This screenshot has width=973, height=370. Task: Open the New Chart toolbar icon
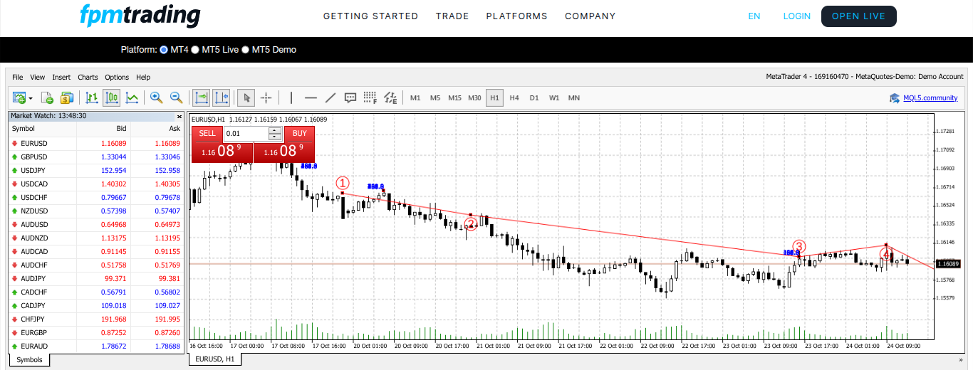[19, 97]
